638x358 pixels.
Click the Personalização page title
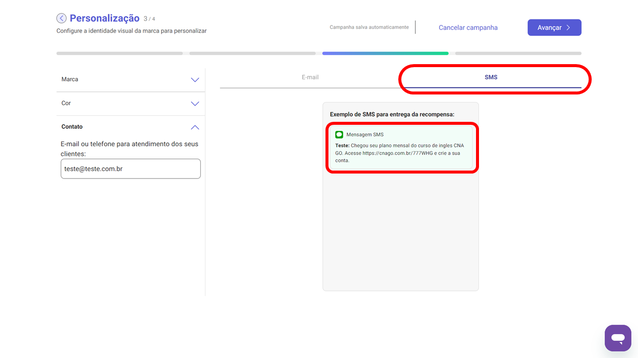click(105, 18)
